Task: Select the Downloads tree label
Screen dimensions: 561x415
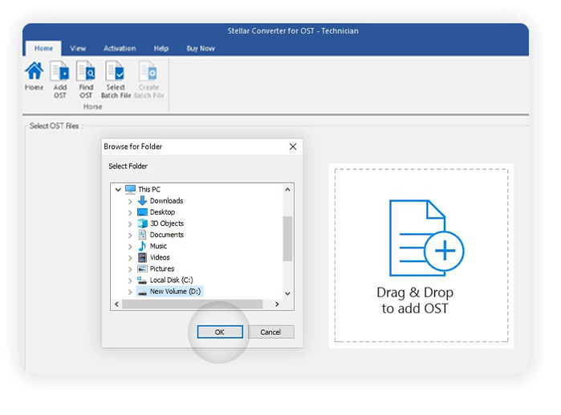Action: tap(166, 201)
